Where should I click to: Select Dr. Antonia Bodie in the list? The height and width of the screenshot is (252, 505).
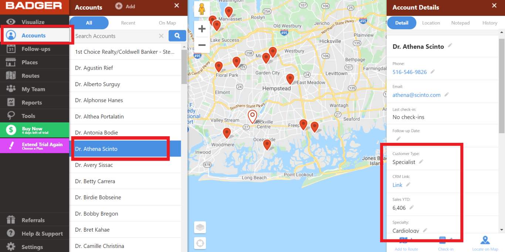click(x=125, y=133)
